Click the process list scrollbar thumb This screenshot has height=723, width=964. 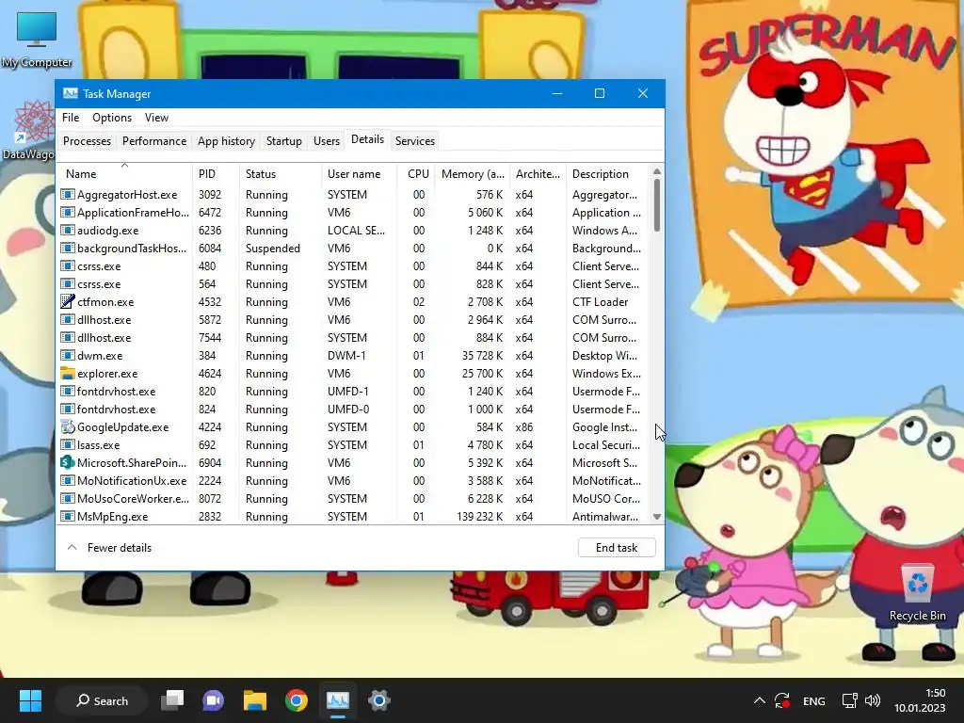(656, 204)
